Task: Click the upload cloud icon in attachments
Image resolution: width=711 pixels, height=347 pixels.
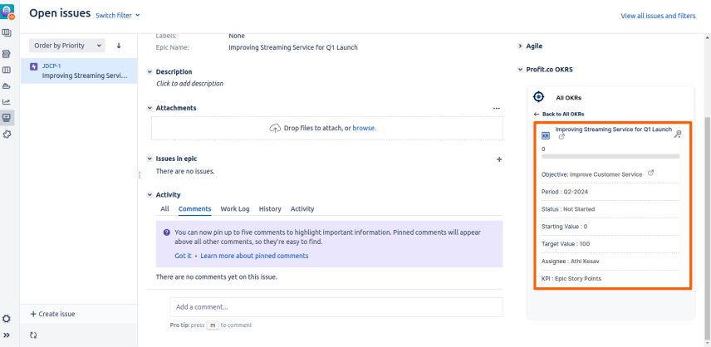Action: tap(275, 128)
